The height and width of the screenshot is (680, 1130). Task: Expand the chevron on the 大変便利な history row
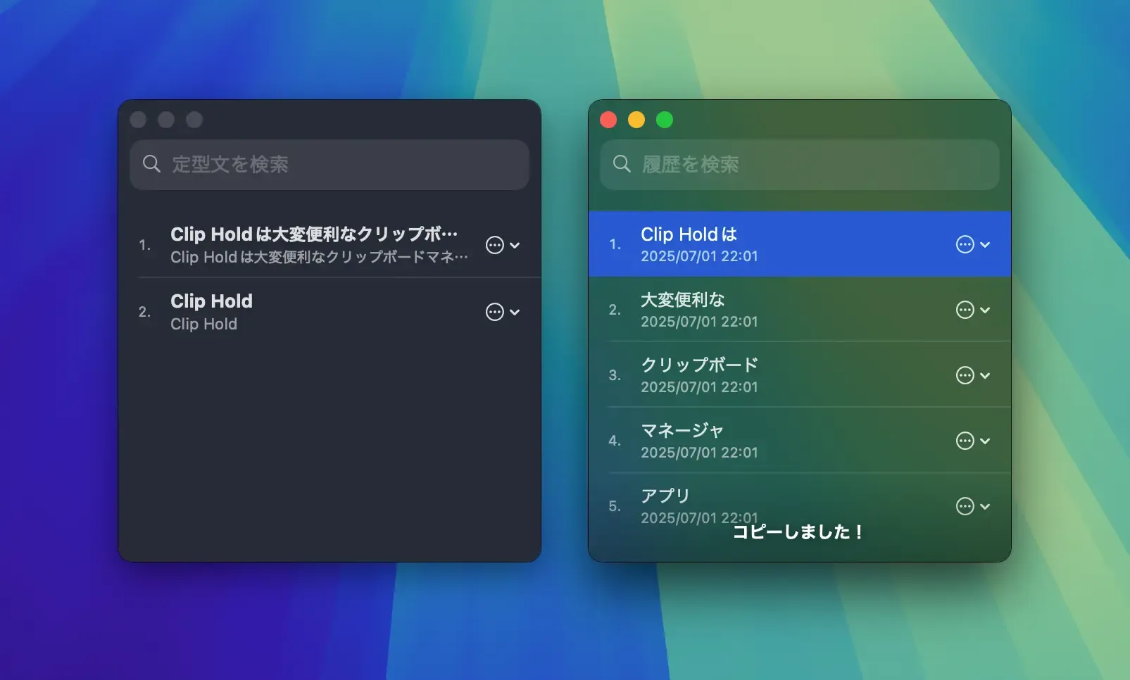click(x=985, y=310)
